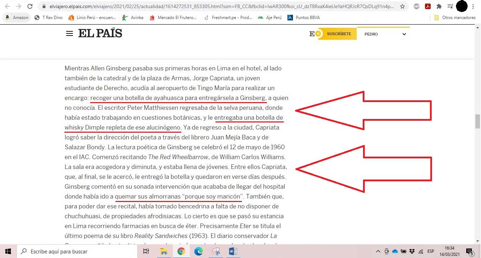Click the EL PAÍS logo link
The height and width of the screenshot is (258, 481).
click(x=100, y=33)
